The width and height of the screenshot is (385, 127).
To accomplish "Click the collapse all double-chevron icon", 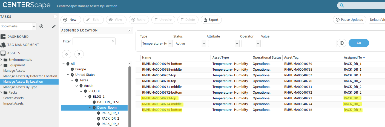I will click(x=79, y=54).
